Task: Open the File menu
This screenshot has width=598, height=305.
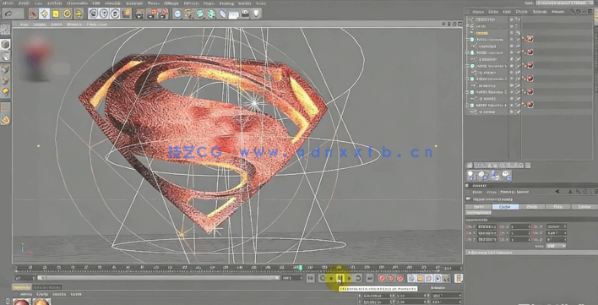Action: point(8,3)
